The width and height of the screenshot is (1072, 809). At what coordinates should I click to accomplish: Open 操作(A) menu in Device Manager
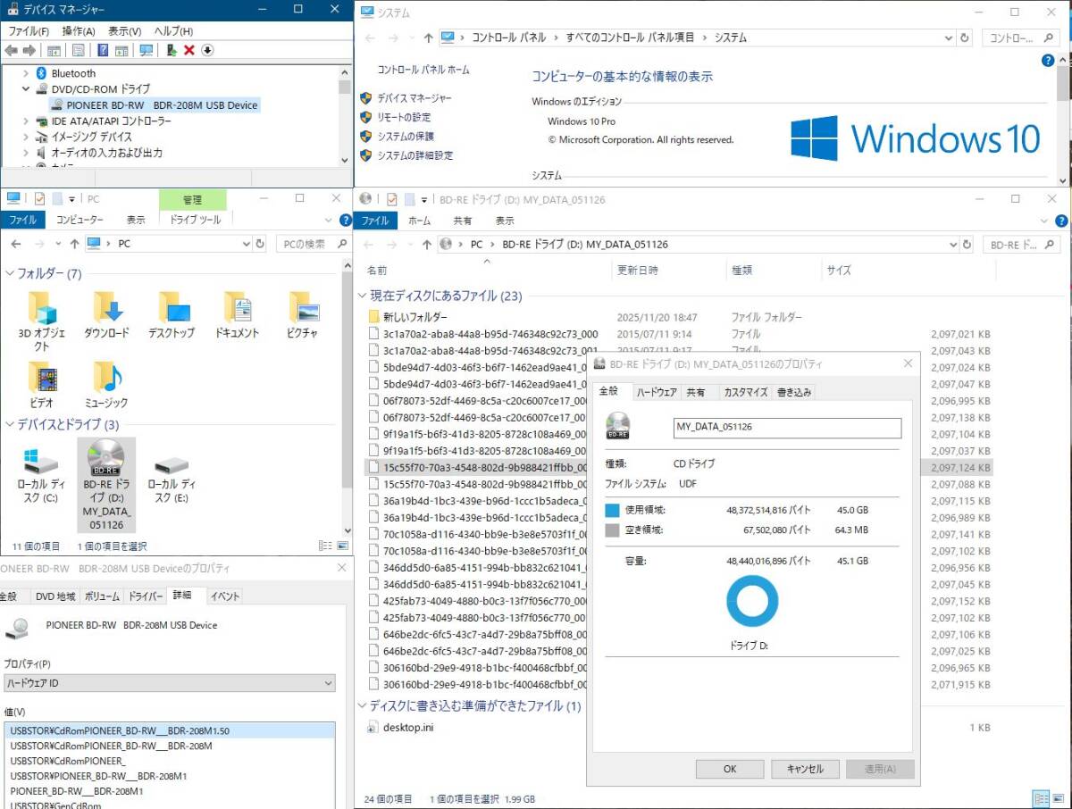pos(79,31)
